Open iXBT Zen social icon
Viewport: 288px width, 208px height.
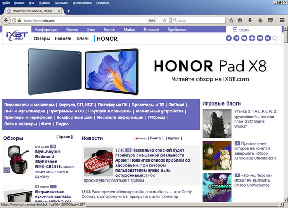click(x=252, y=38)
